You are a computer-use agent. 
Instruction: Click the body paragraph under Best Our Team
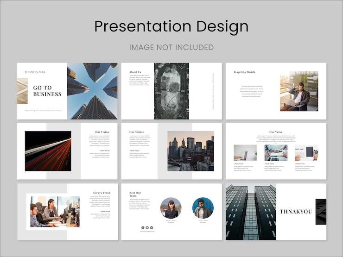[x=140, y=204]
